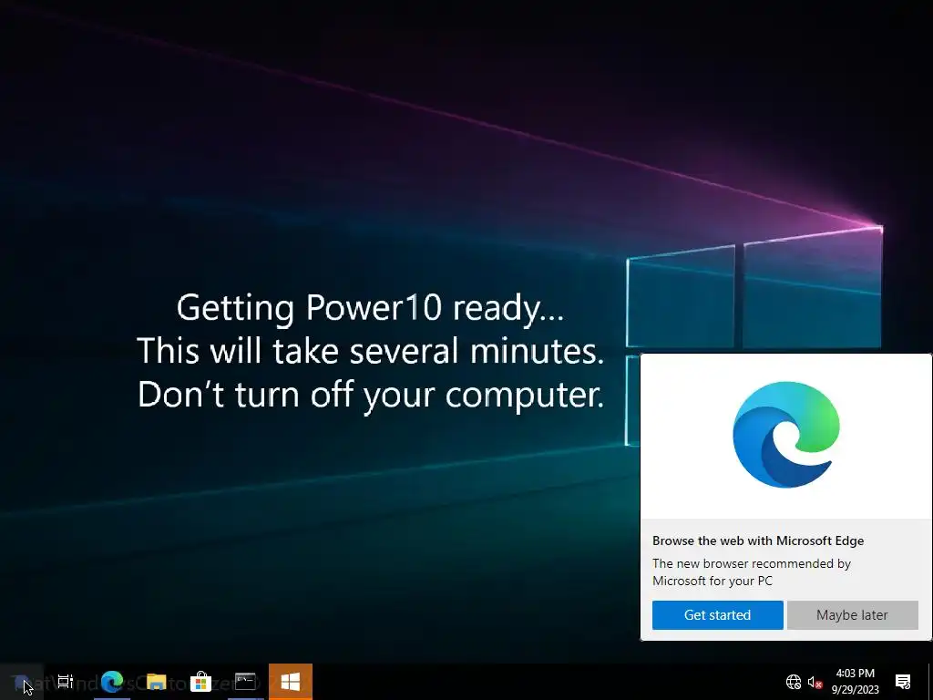Select the orange Windows logo taskbar app
Screen dimensions: 933x700
[x=291, y=682]
